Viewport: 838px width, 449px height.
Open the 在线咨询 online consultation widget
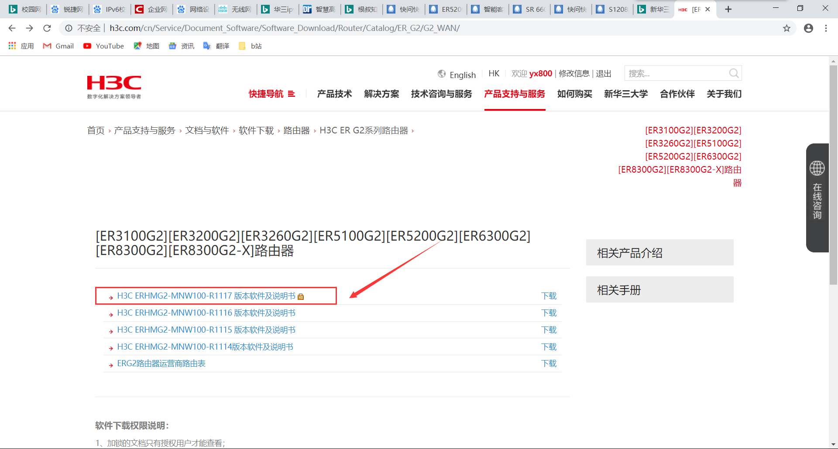817,197
